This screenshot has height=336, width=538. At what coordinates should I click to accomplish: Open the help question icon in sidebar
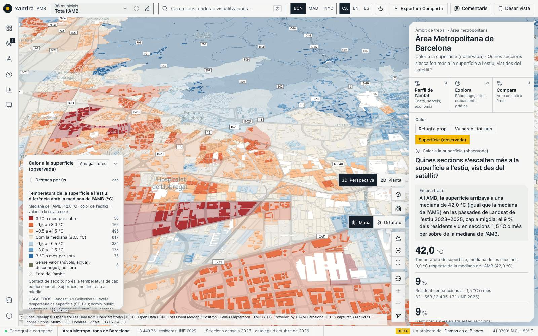coord(9,74)
